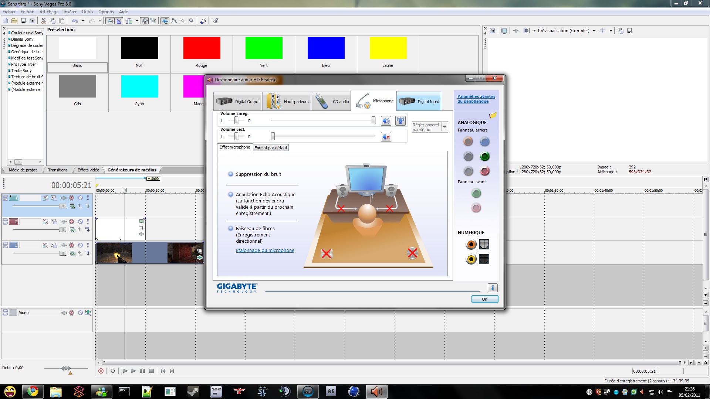The image size is (710, 399).
Task: Save preview snapshot to file icon
Action: pyautogui.click(x=630, y=31)
